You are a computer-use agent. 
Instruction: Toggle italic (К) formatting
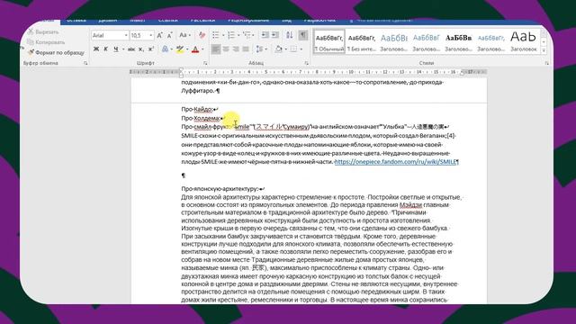(x=106, y=49)
